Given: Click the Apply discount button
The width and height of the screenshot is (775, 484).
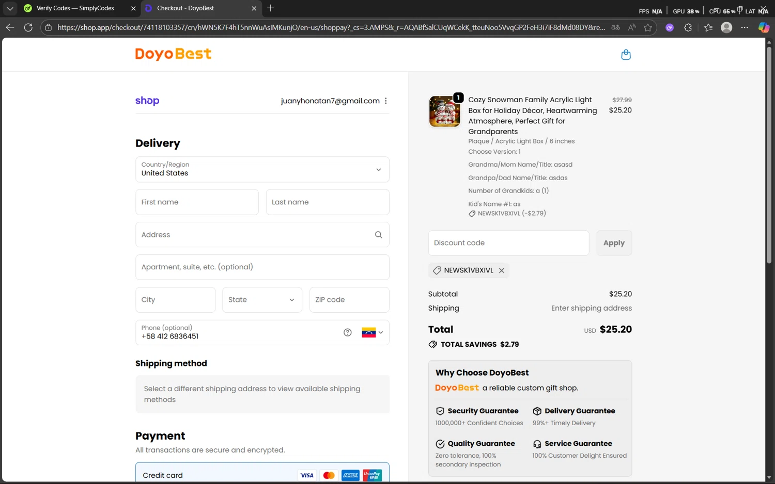Looking at the screenshot, I should pos(614,243).
